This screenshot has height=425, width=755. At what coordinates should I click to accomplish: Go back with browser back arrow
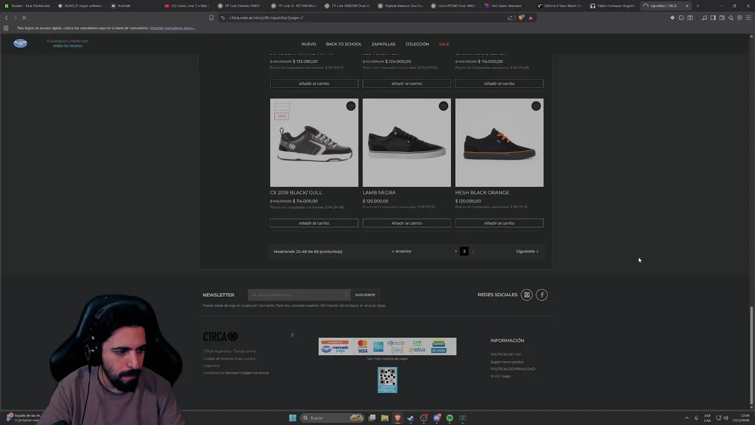pyautogui.click(x=6, y=18)
